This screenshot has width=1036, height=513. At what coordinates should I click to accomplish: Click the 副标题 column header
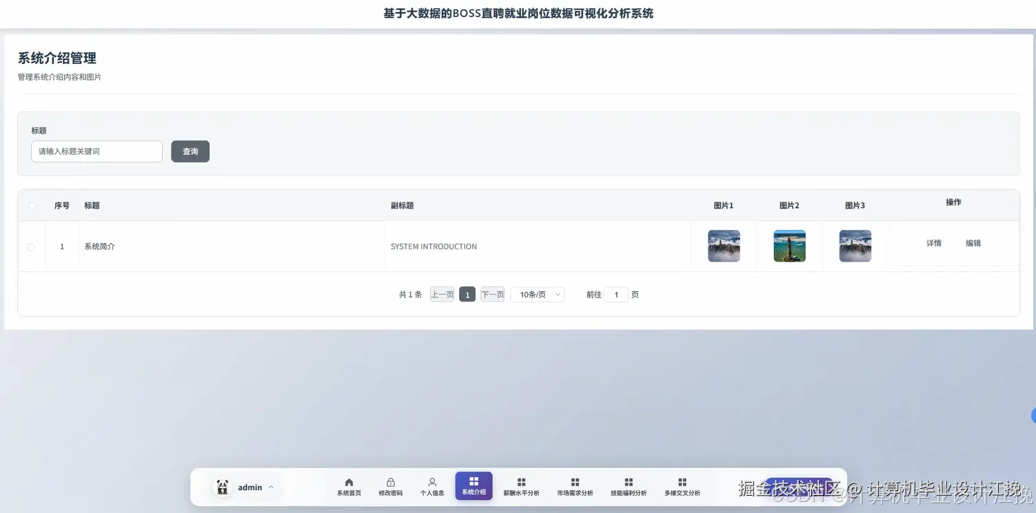point(402,205)
